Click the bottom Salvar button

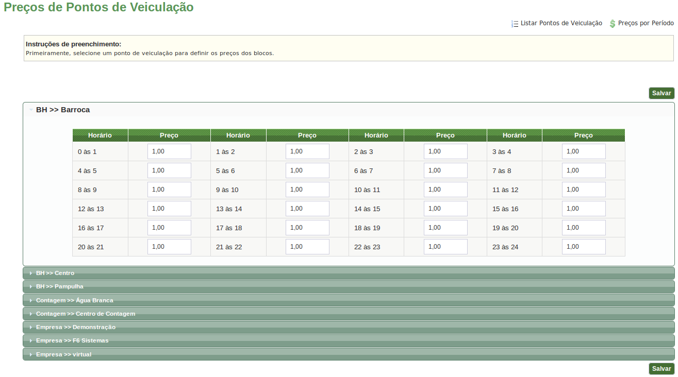click(x=662, y=369)
